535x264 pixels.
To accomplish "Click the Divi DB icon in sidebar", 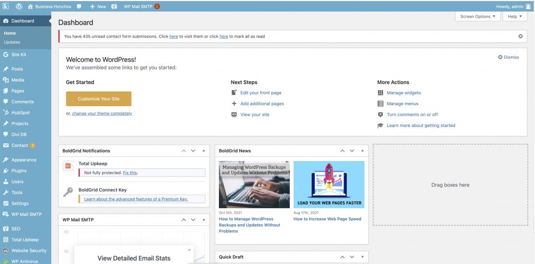I will [6, 134].
